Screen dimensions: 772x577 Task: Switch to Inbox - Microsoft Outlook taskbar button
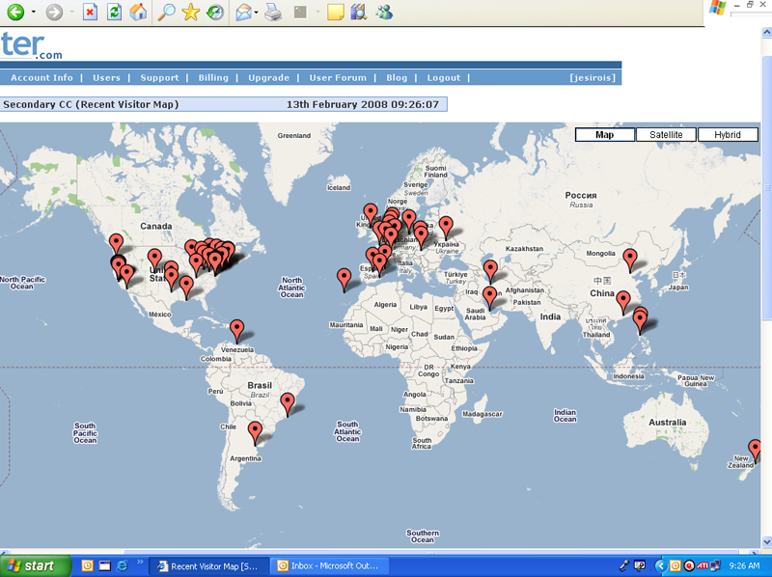328,565
